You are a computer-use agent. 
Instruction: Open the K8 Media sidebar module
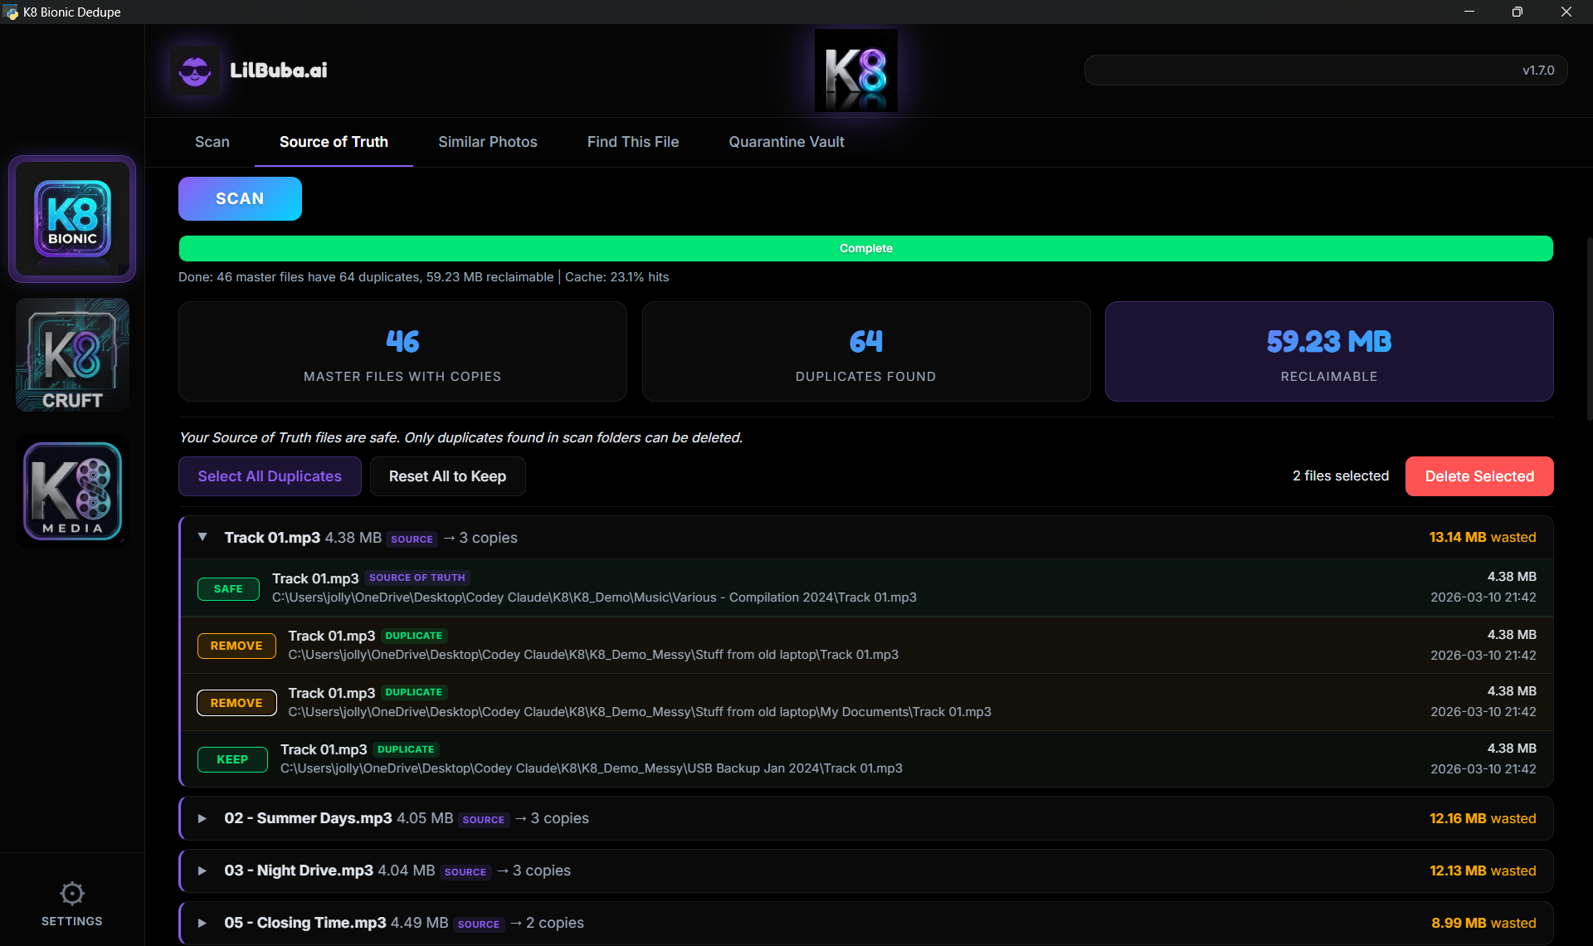pyautogui.click(x=72, y=491)
